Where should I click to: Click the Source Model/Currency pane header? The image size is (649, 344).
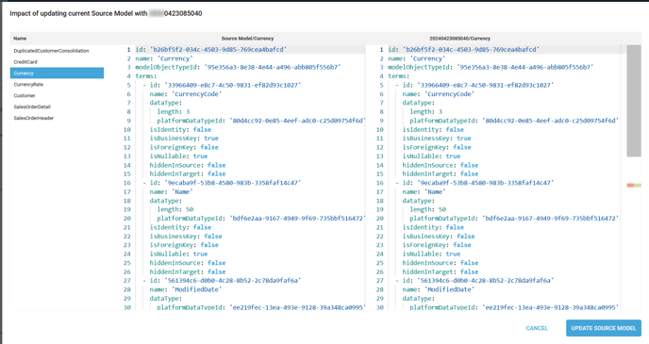[x=247, y=39]
